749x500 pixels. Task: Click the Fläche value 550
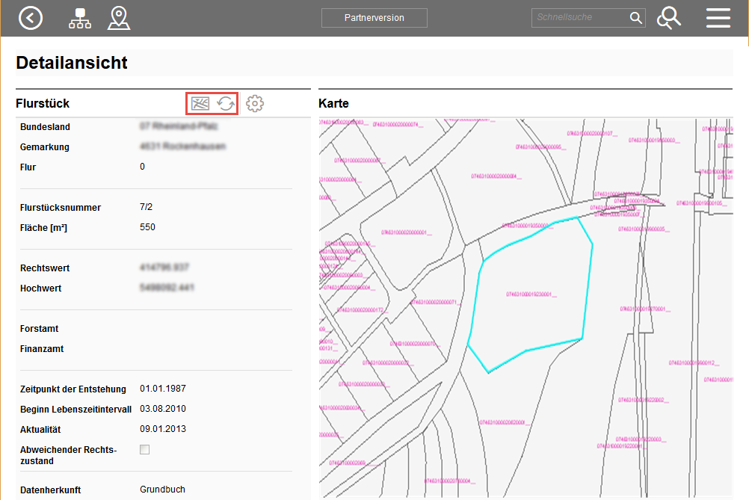point(147,227)
